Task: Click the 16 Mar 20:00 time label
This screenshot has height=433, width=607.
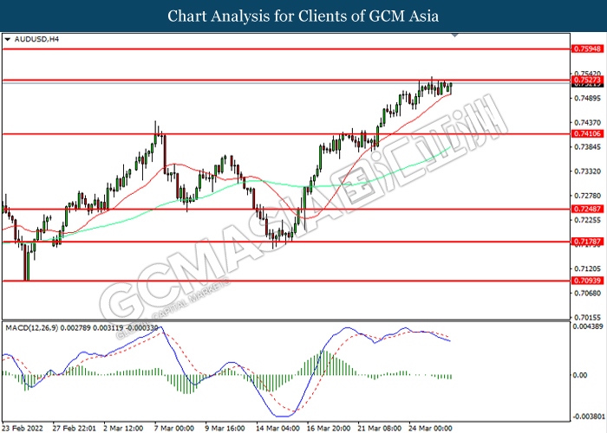Action: 329,428
